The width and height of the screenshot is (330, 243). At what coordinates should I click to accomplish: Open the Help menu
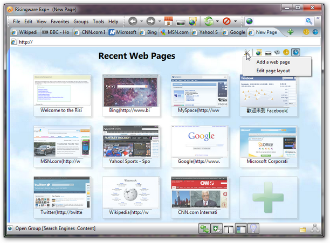coord(113,22)
